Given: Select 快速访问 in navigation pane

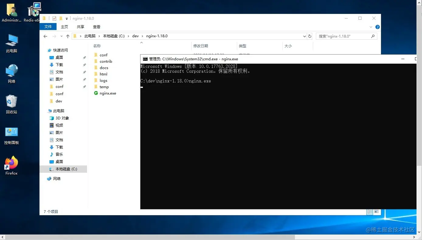Looking at the screenshot, I should point(61,50).
